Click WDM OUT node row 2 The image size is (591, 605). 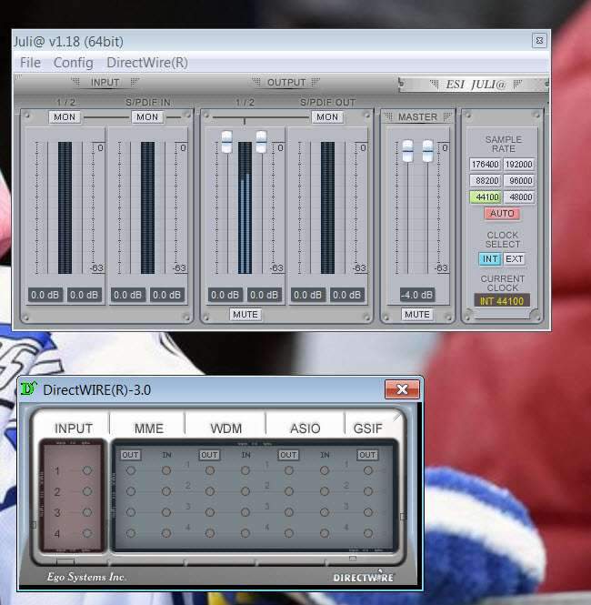coord(210,491)
